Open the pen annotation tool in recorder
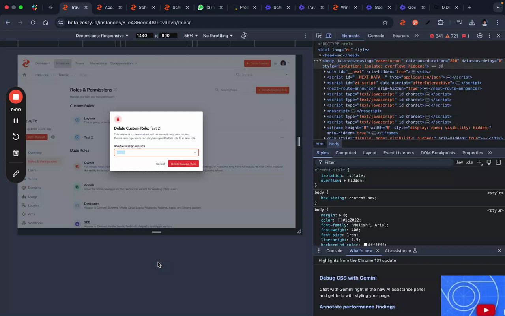 coord(16,173)
